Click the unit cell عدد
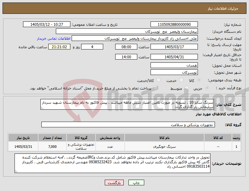The height and width of the screenshot is (191, 249). [110, 147]
